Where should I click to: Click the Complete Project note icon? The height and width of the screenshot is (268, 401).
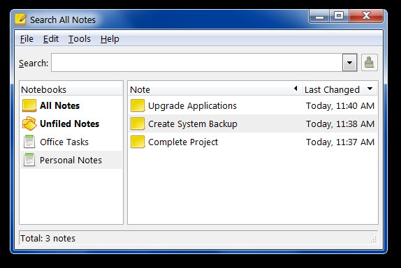click(138, 142)
